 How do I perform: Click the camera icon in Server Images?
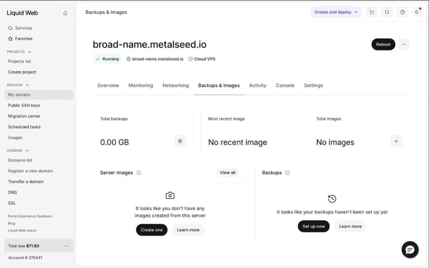pyautogui.click(x=170, y=196)
